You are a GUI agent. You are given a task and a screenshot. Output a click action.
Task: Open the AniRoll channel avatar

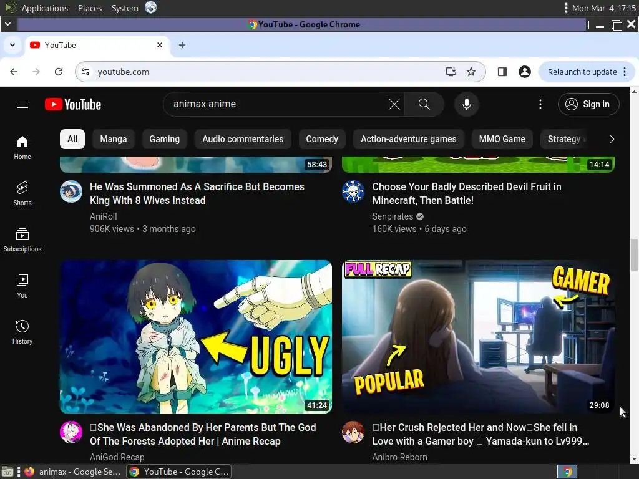pos(71,191)
